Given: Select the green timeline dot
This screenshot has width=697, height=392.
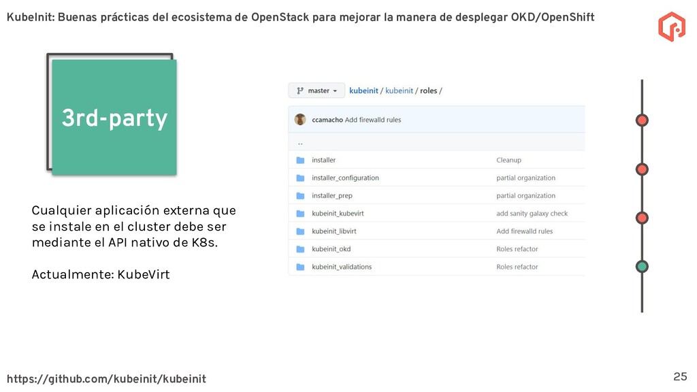Looking at the screenshot, I should pyautogui.click(x=642, y=266).
